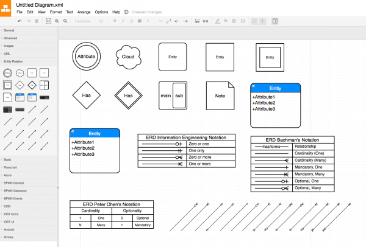Toggle italic text formatting

pyautogui.click(x=123, y=21)
